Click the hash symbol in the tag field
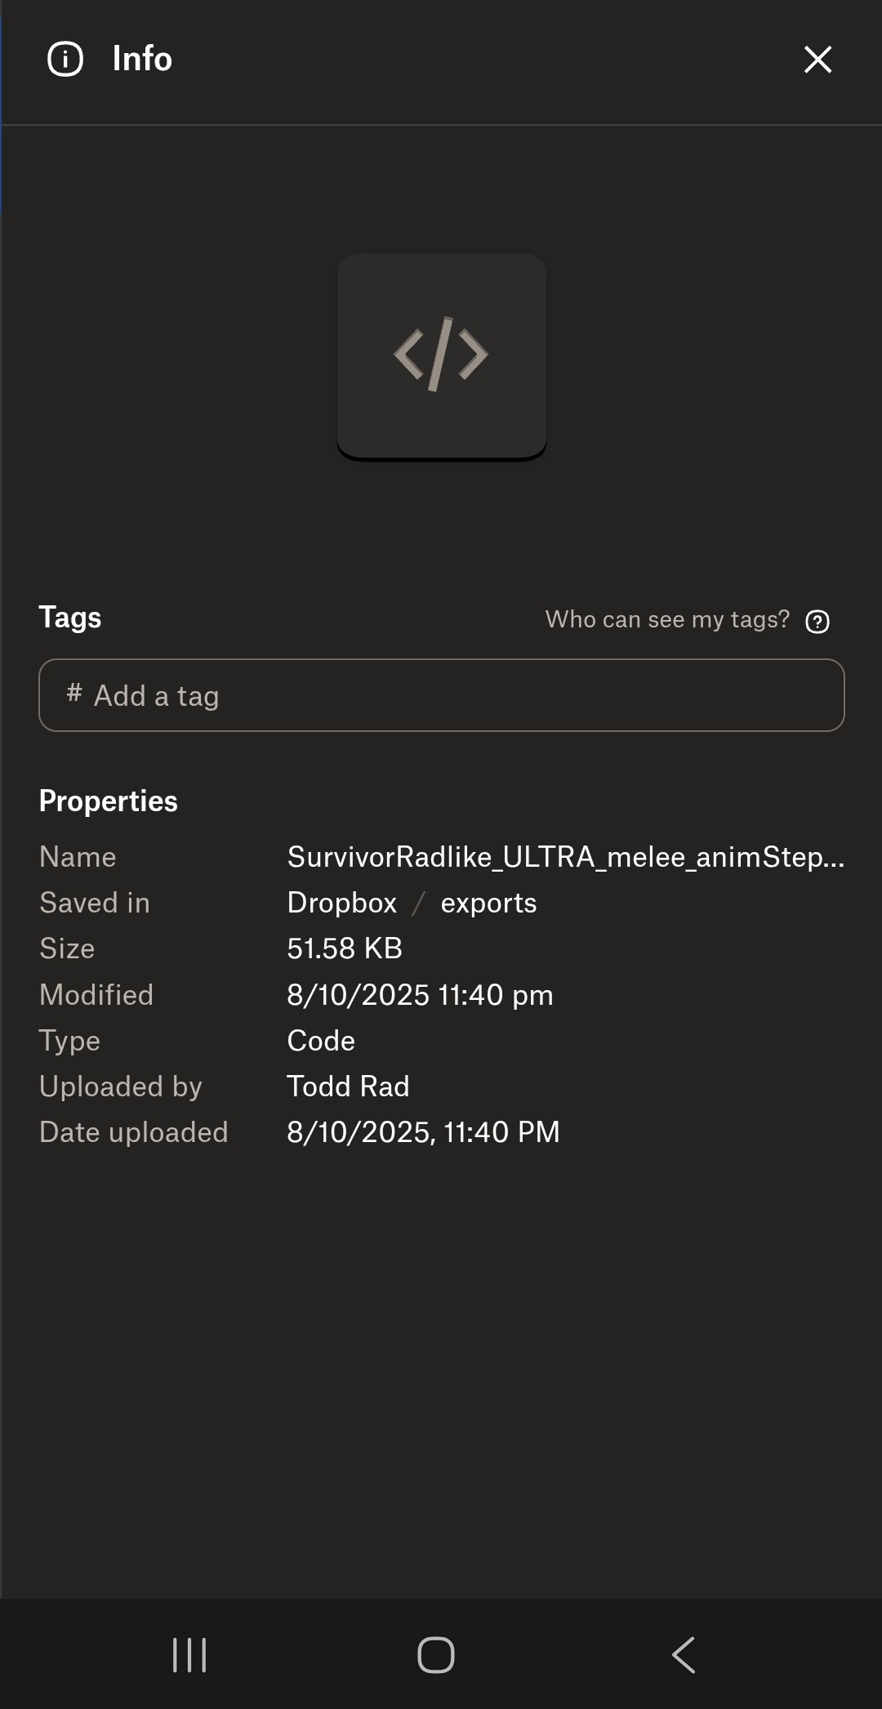882x1709 pixels. 74,694
